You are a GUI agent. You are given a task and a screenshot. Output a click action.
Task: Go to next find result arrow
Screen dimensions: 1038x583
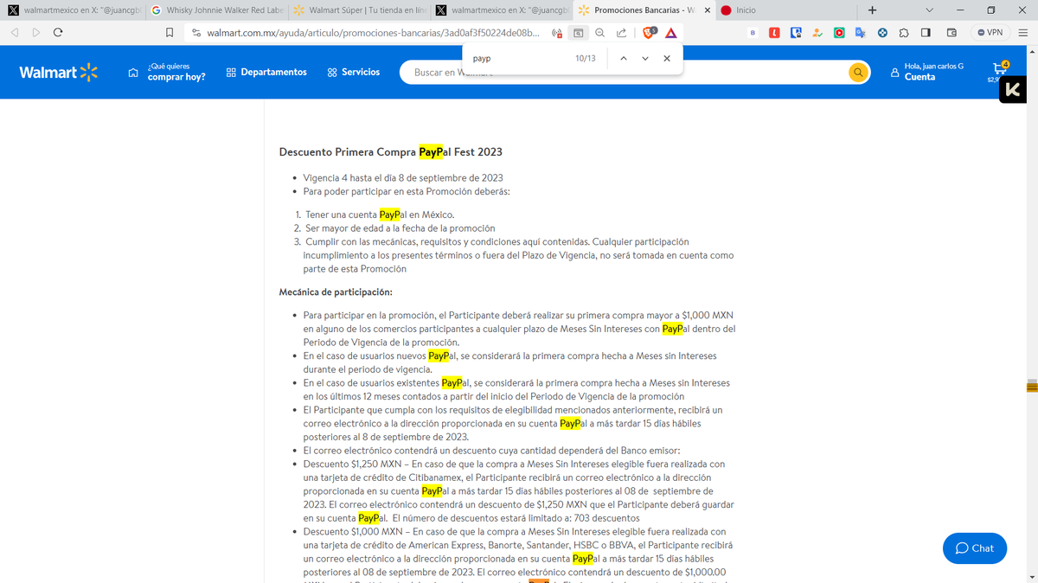(645, 59)
